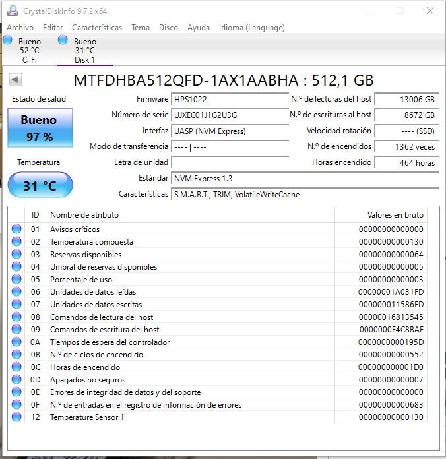The width and height of the screenshot is (446, 459).
Task: Select the Disk 1 tab at 31 °C
Action: pyautogui.click(x=85, y=49)
